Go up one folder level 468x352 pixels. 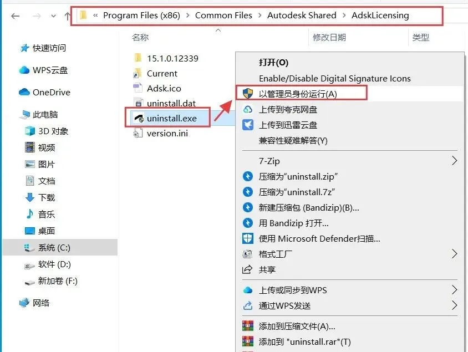coord(68,16)
